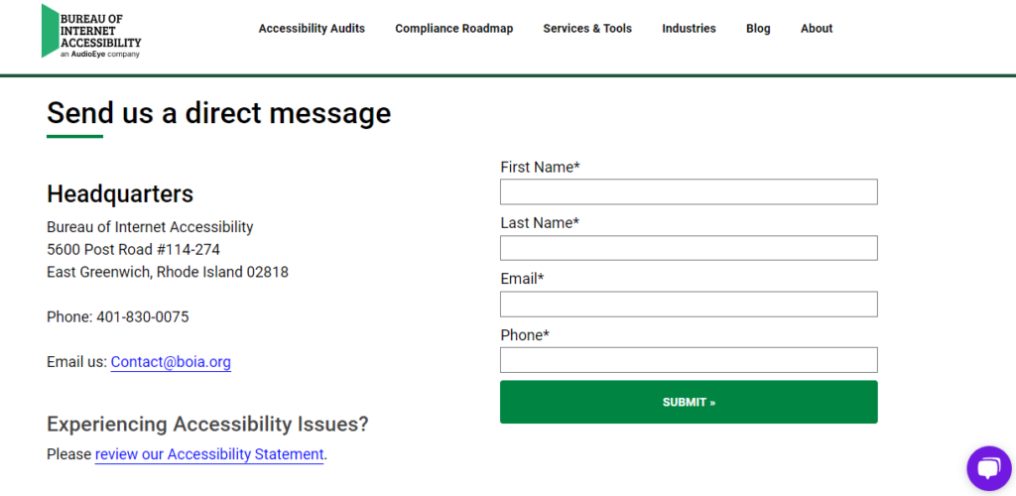
Task: Focus the Last Name text box
Action: point(689,248)
